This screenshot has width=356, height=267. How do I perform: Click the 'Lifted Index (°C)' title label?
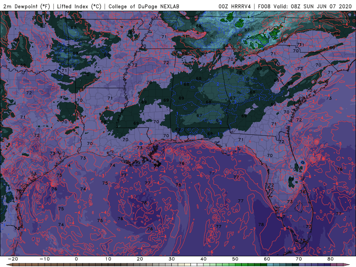79,6
